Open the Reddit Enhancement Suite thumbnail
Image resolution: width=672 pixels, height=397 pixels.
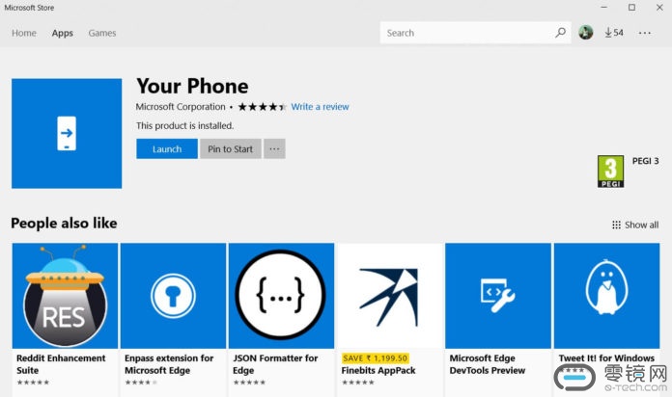[x=65, y=296]
